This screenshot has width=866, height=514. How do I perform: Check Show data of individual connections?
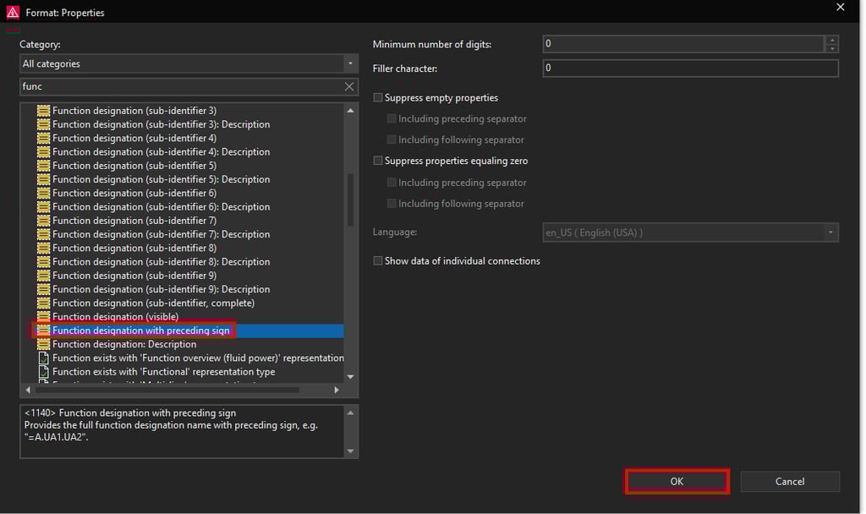(378, 260)
